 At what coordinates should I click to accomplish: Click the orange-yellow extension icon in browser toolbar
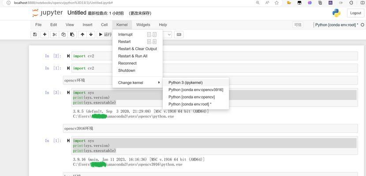coord(289,3)
